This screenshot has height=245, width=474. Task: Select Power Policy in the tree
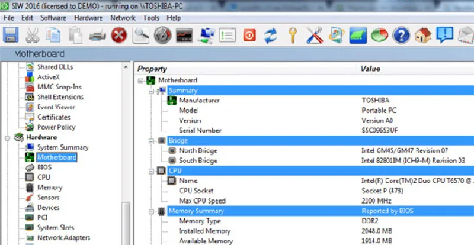(56, 127)
